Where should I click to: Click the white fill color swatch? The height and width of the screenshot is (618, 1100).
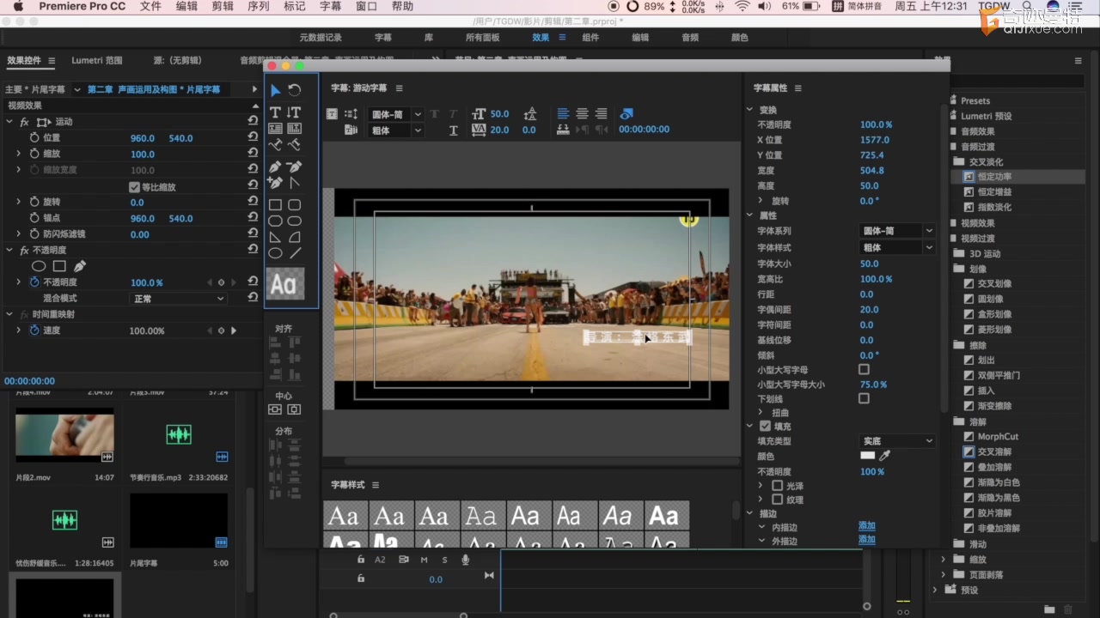click(867, 456)
